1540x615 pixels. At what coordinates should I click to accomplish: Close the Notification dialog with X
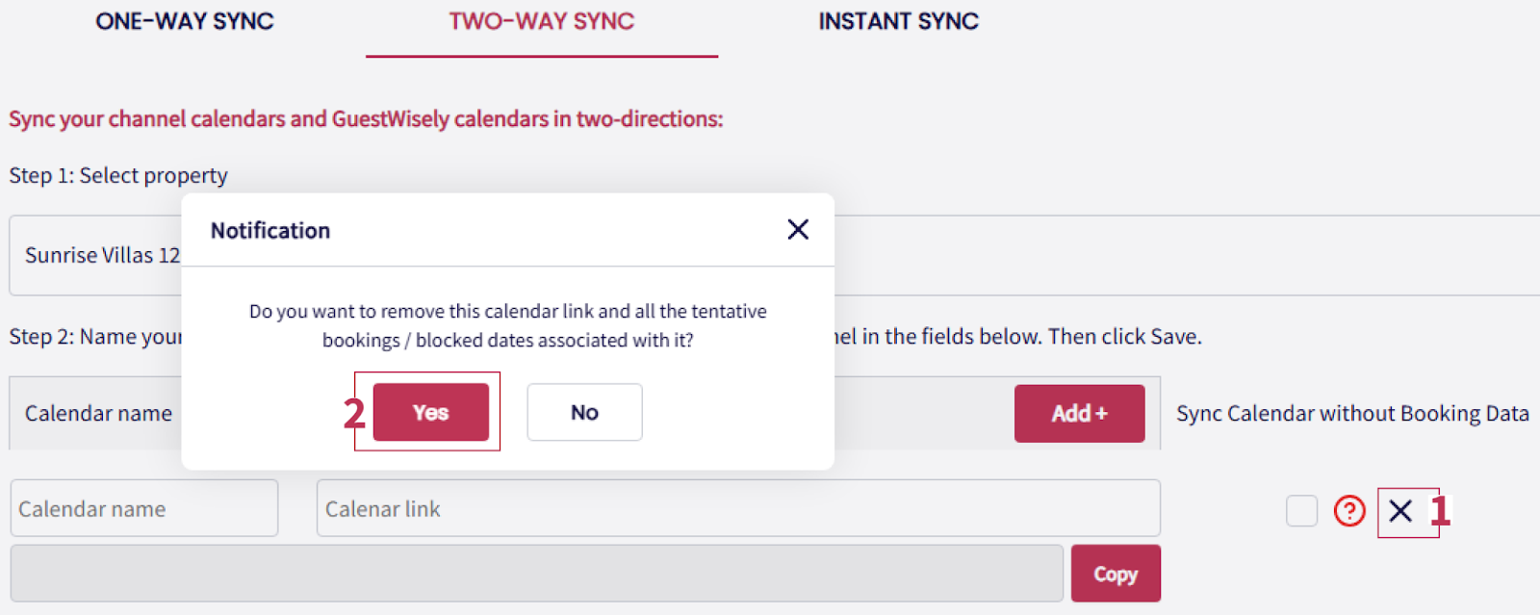(x=798, y=229)
